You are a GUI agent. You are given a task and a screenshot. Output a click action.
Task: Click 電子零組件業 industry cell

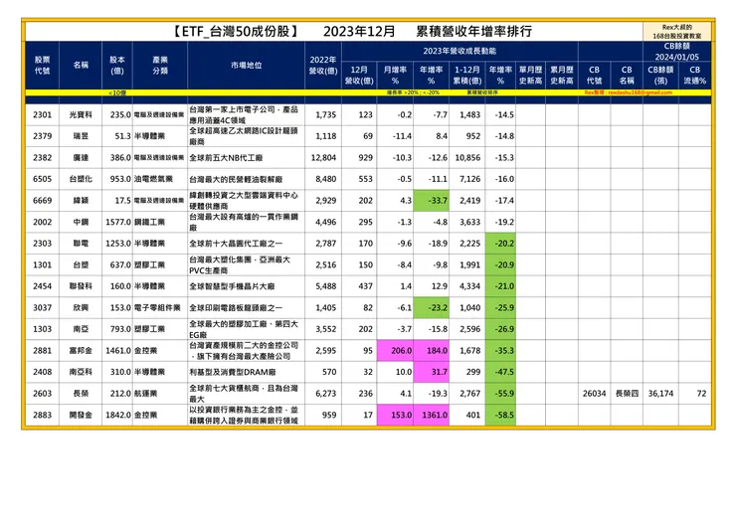point(159,307)
